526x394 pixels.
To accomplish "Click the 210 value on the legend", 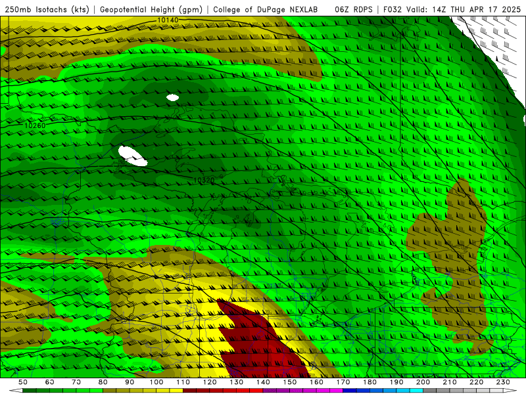I will pyautogui.click(x=450, y=382).
